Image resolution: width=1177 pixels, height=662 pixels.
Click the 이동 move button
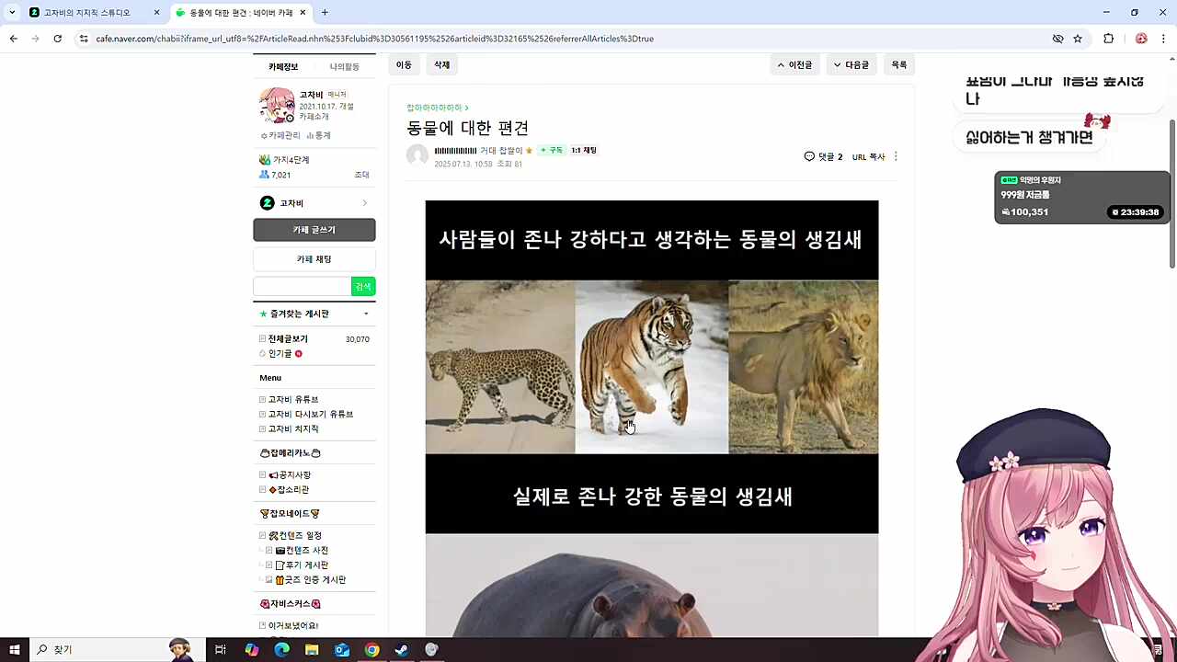[404, 65]
